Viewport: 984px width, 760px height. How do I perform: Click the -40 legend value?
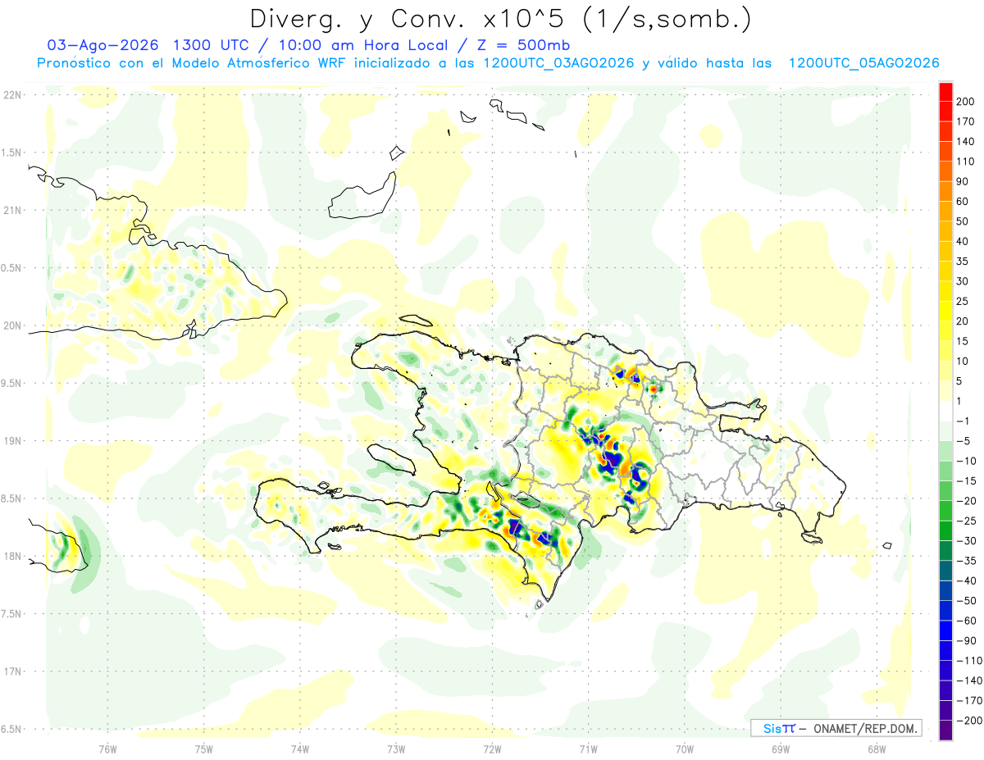pyautogui.click(x=968, y=581)
